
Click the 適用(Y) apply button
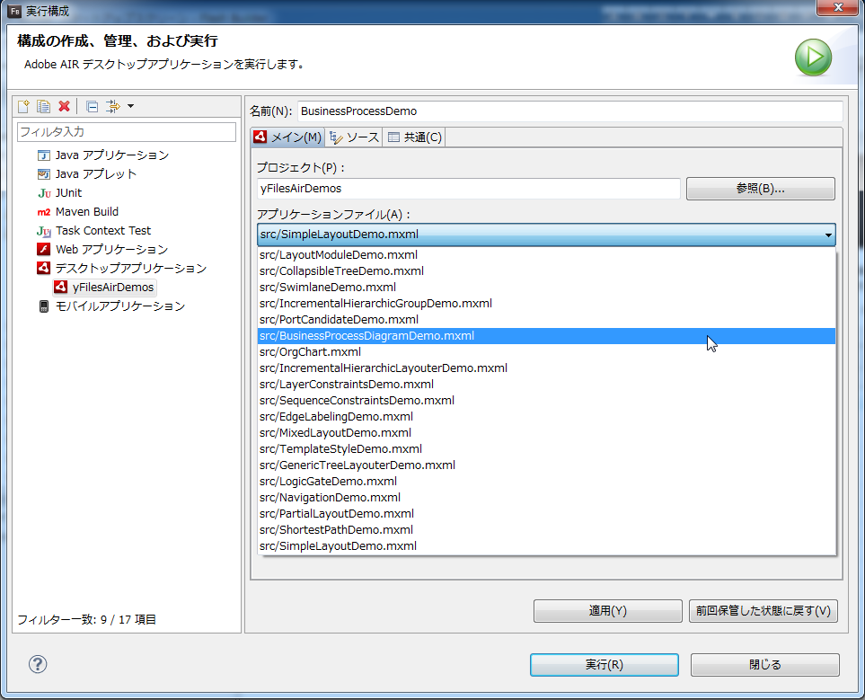coord(607,610)
